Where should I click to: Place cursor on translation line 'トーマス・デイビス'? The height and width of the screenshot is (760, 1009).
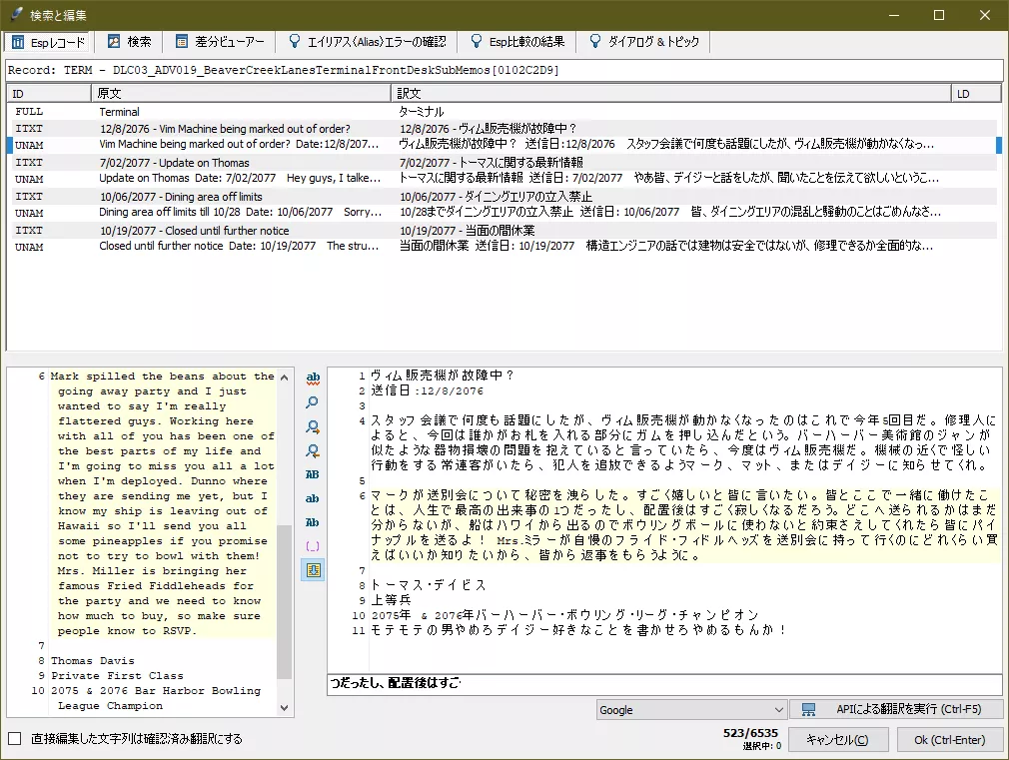tap(428, 585)
